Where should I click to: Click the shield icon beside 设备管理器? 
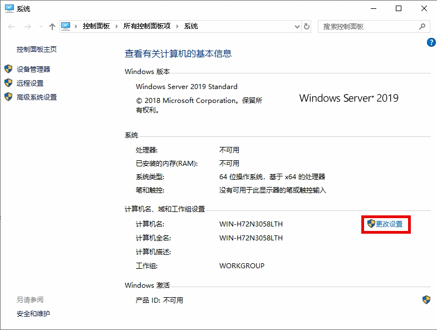pyautogui.click(x=8, y=69)
